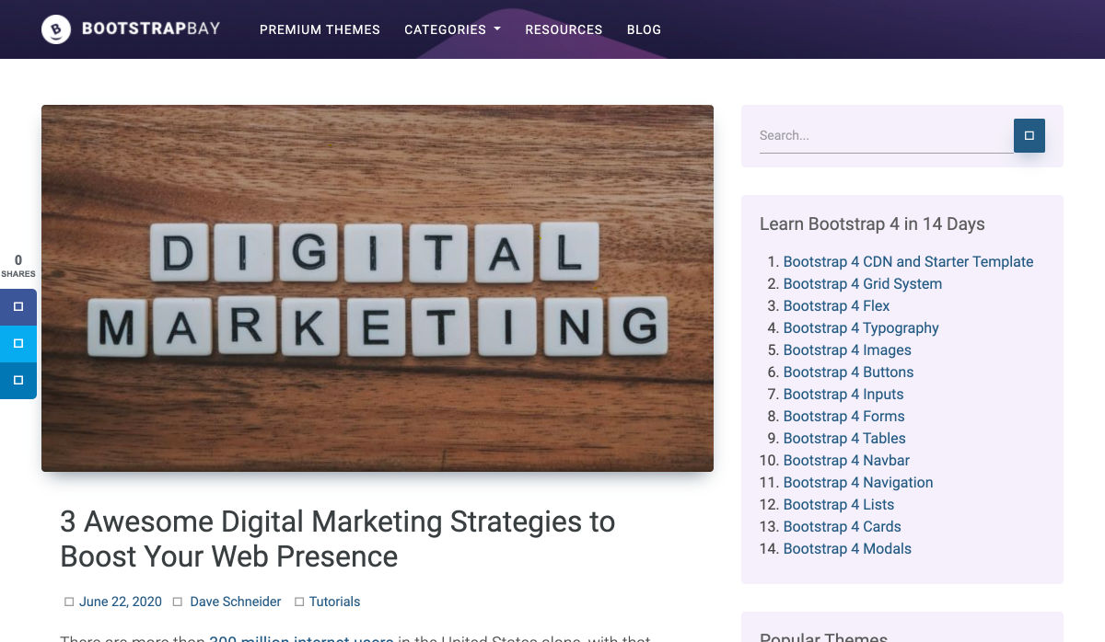
Task: Click the middle light-blue share button
Action: 18,344
